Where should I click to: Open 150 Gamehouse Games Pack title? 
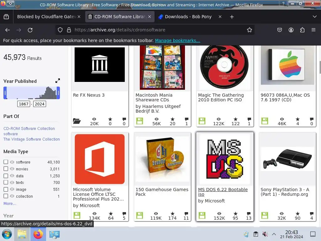162,192
